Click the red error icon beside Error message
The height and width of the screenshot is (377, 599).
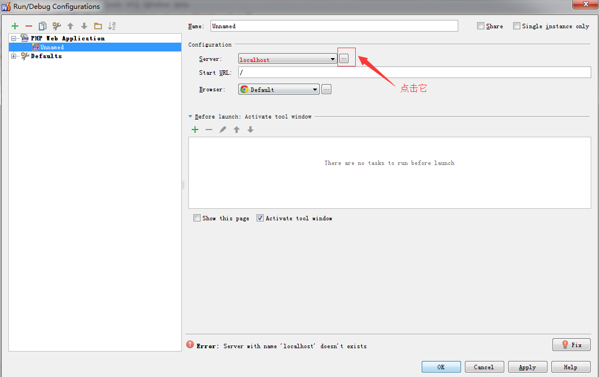(190, 344)
